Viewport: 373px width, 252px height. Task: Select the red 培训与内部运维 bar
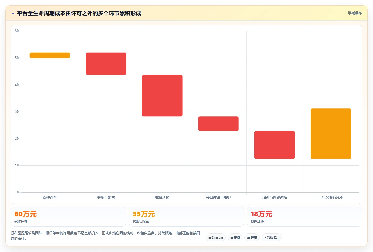coord(274,145)
